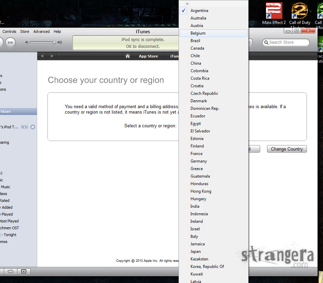
Task: Open the Call of Duty desktop shortcut
Action: 299,14
